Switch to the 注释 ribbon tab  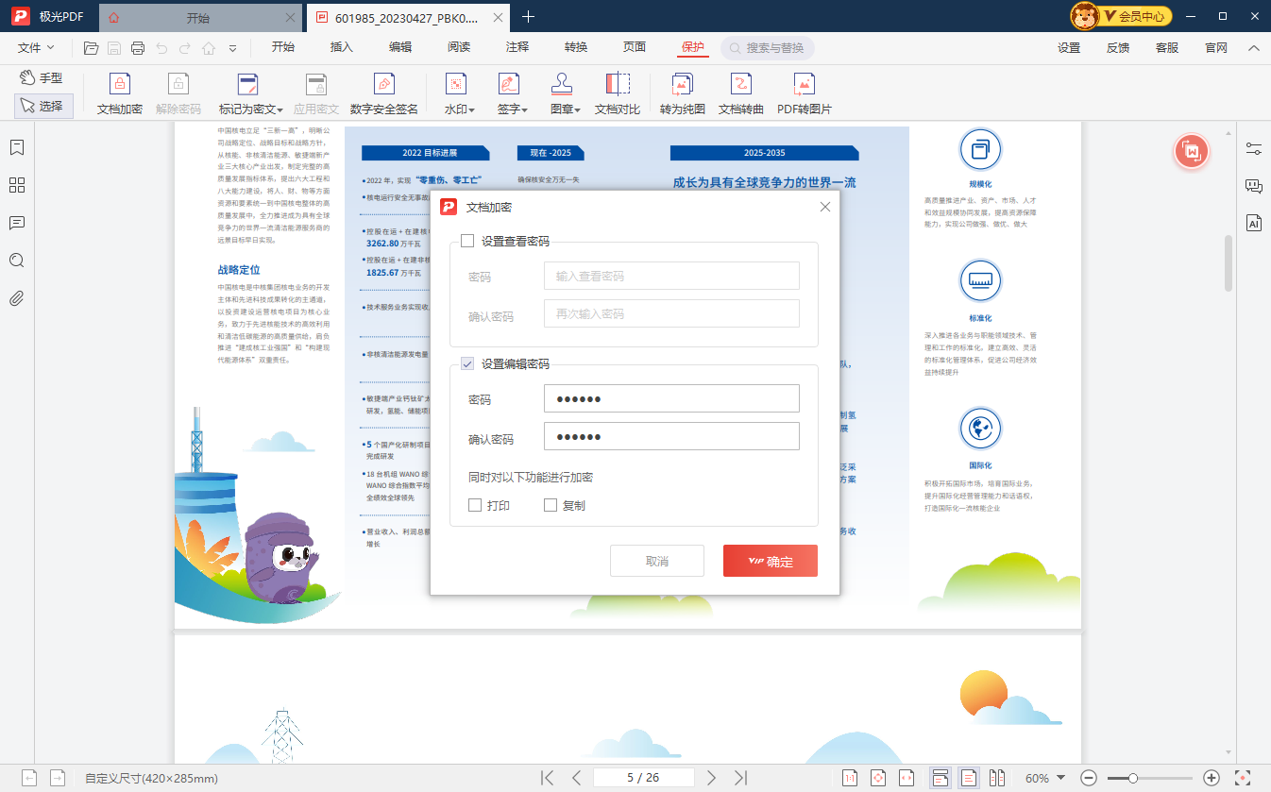pos(517,46)
